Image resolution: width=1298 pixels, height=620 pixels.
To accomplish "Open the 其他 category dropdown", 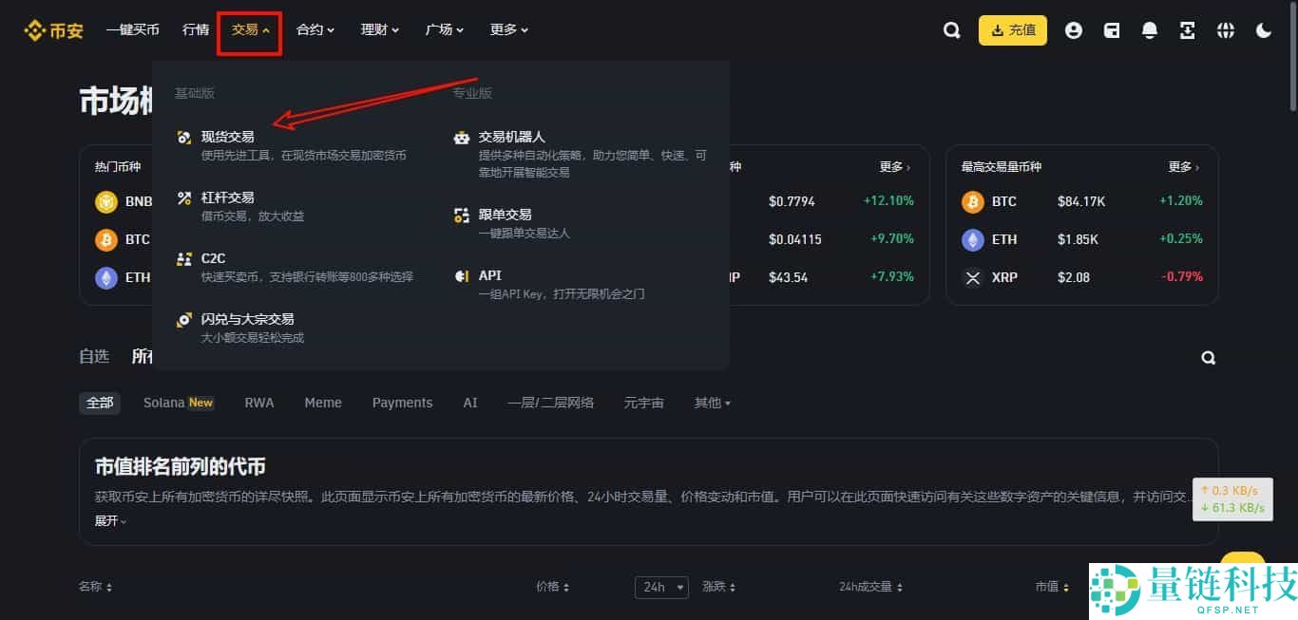I will (712, 403).
